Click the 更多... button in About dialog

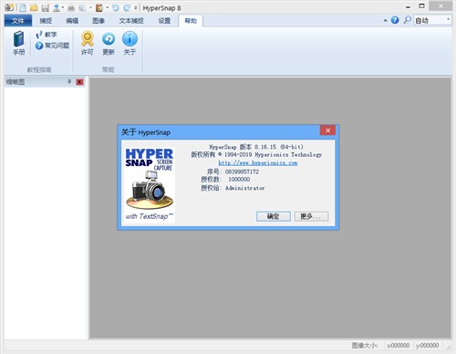311,216
